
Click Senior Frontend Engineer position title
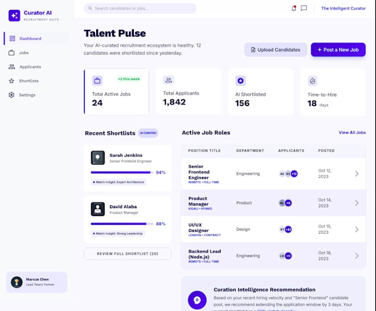(199, 172)
